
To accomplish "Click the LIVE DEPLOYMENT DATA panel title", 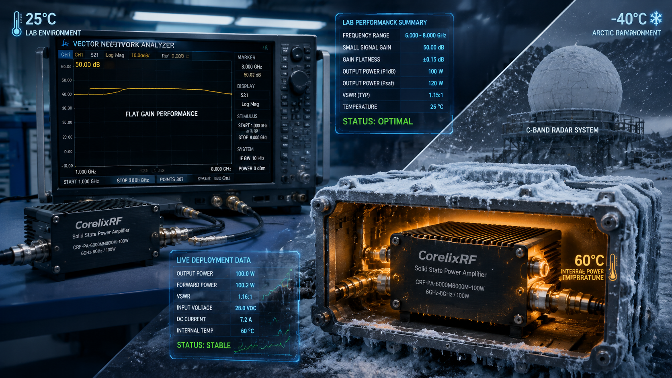I will click(213, 260).
